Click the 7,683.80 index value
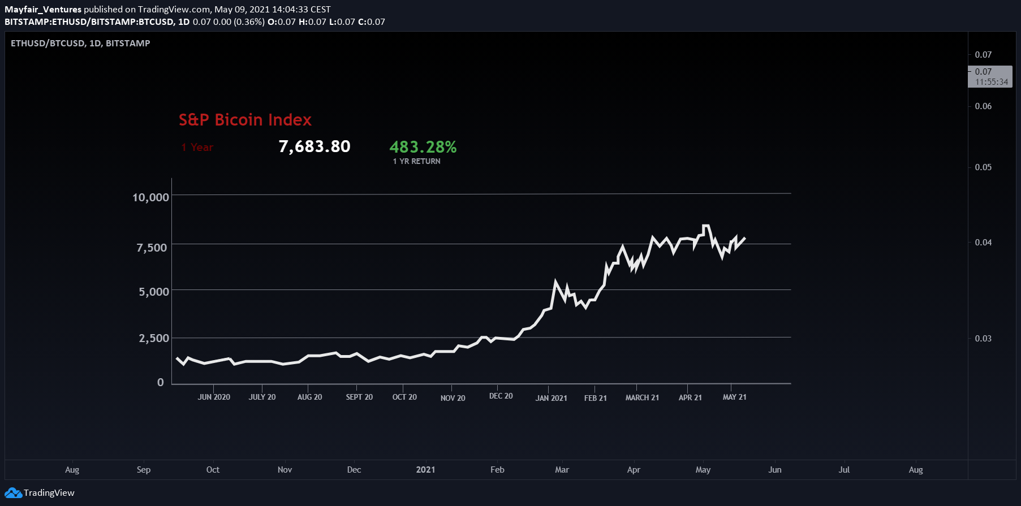 (315, 147)
